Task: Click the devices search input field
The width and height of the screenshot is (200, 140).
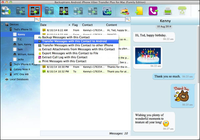Action: click(17, 19)
